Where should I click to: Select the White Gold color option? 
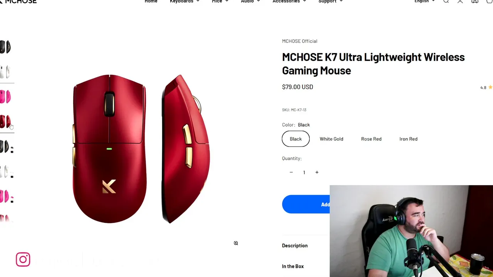[331, 139]
